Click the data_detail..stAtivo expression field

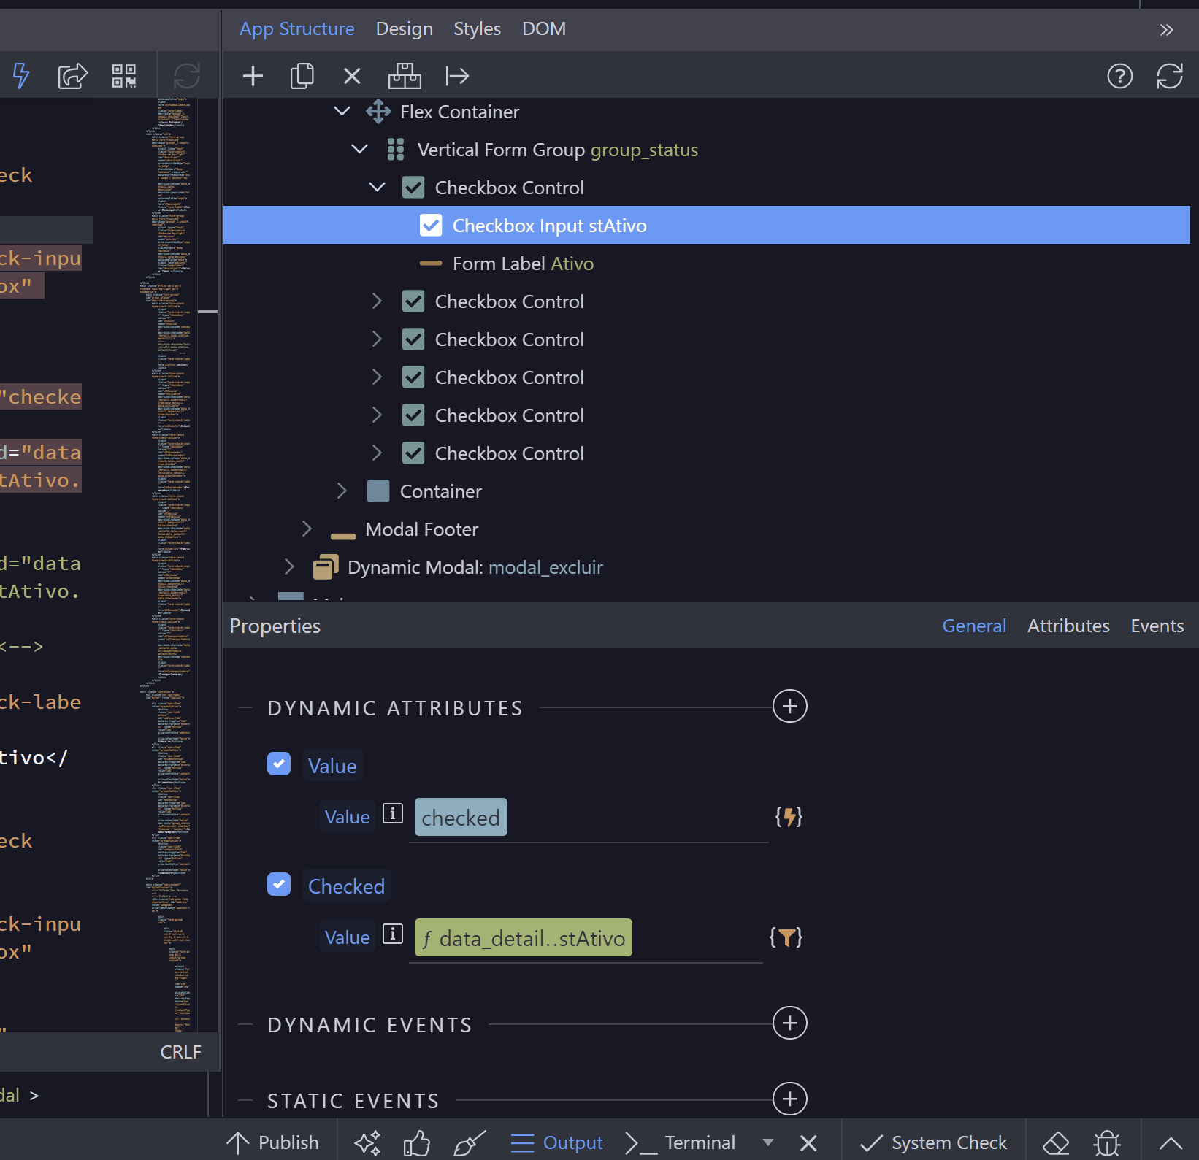pos(586,938)
